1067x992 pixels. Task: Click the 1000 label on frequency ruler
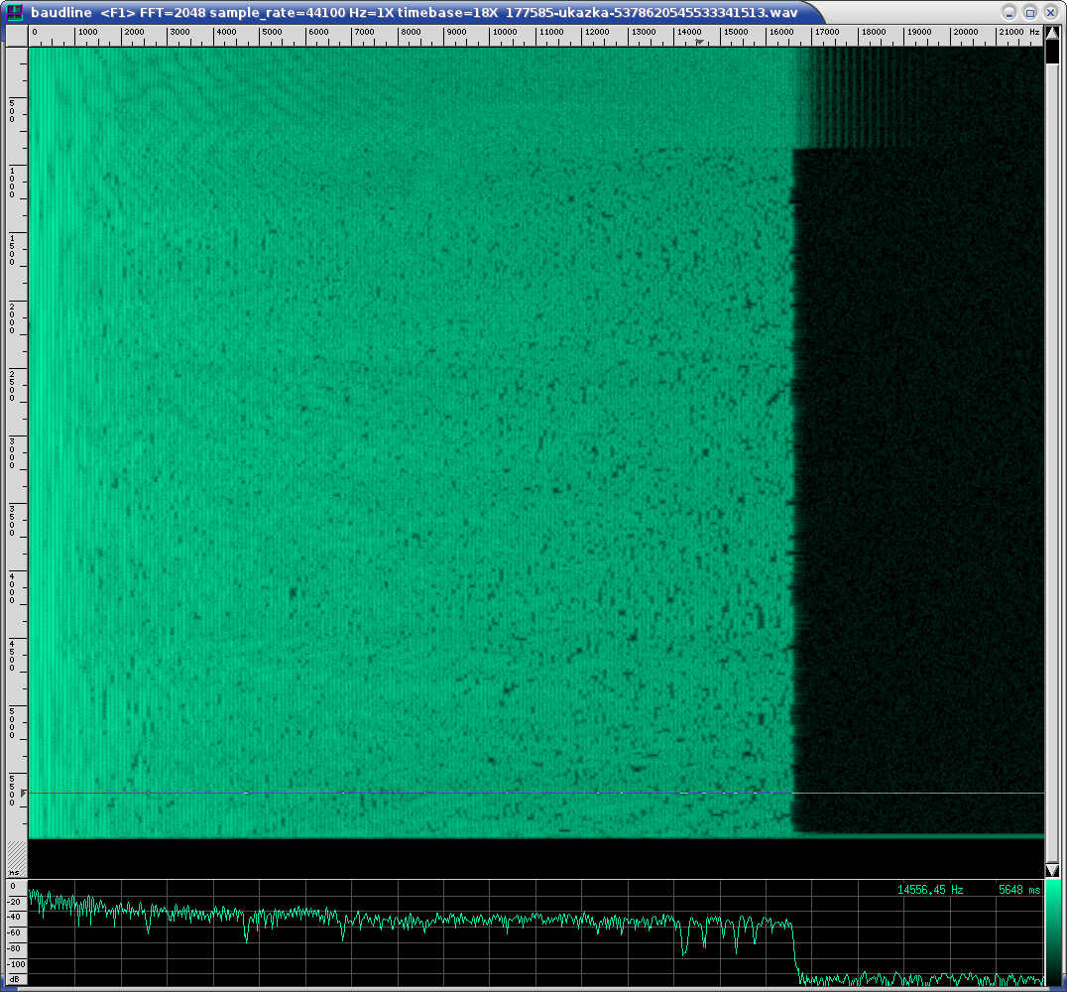pyautogui.click(x=88, y=32)
